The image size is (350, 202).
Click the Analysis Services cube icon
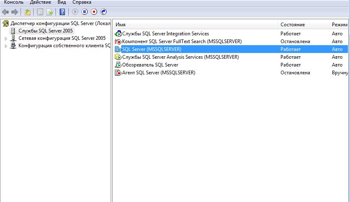tap(118, 57)
